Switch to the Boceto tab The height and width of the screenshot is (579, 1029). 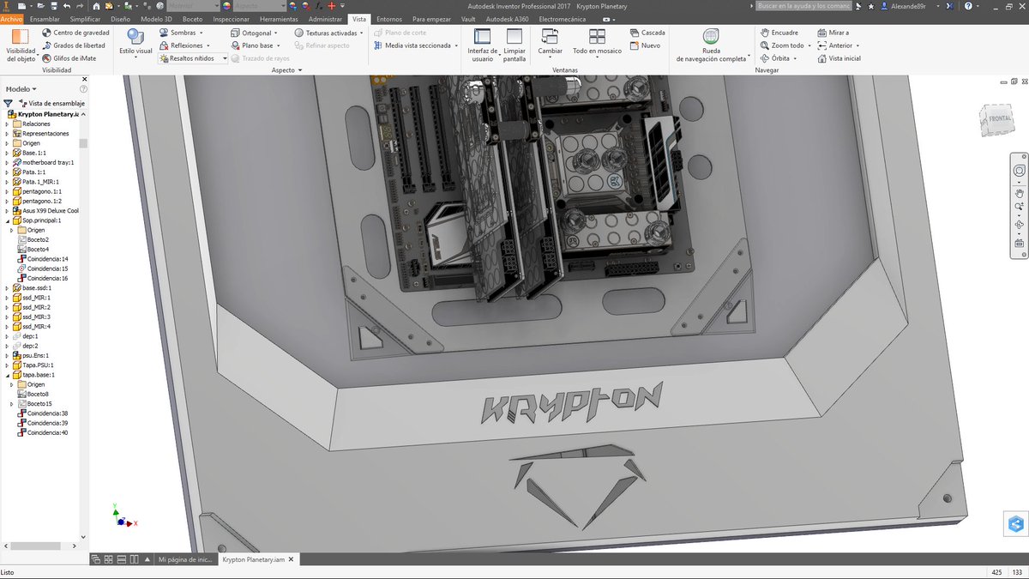(191, 18)
